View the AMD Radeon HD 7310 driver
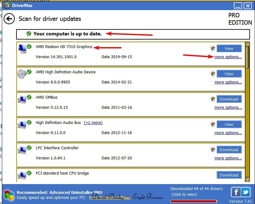 coord(229,48)
